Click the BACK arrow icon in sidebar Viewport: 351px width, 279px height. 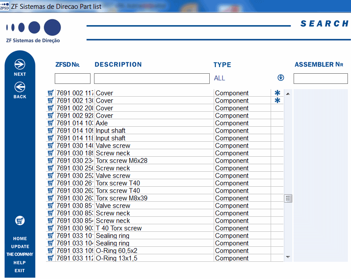click(20, 87)
